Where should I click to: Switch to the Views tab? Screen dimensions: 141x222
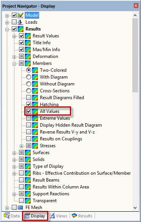(59, 216)
